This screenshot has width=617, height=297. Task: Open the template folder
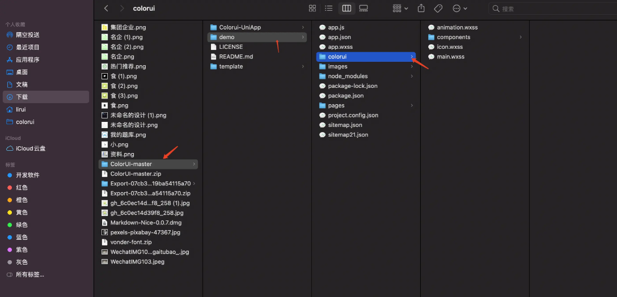pos(257,66)
